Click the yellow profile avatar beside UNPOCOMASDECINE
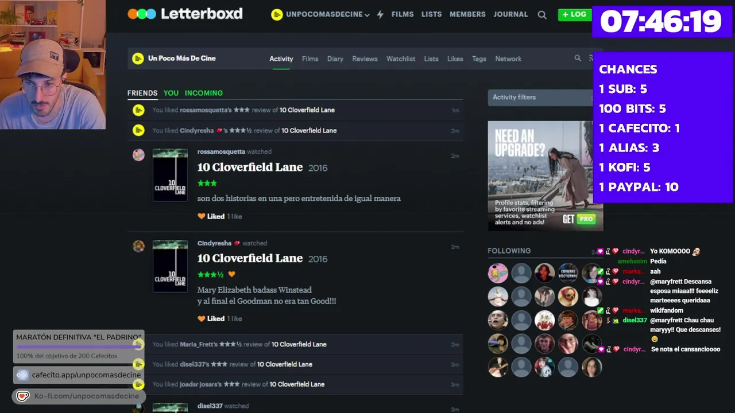The height and width of the screenshot is (413, 735). [x=277, y=14]
